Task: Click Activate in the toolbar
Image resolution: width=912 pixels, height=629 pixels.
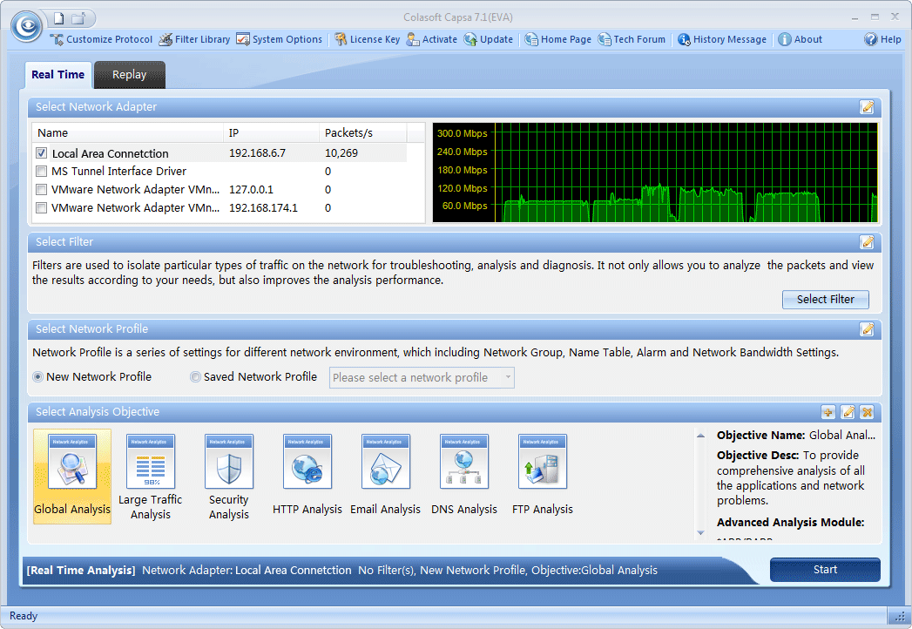Action: (431, 39)
